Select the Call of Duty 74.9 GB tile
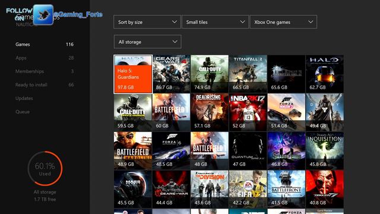Screen dimensions: 380x214 pyautogui.click(x=210, y=74)
